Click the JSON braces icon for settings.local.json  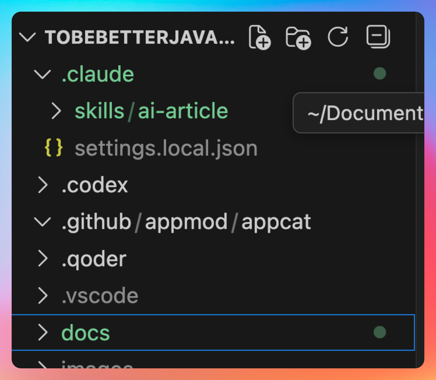(54, 148)
